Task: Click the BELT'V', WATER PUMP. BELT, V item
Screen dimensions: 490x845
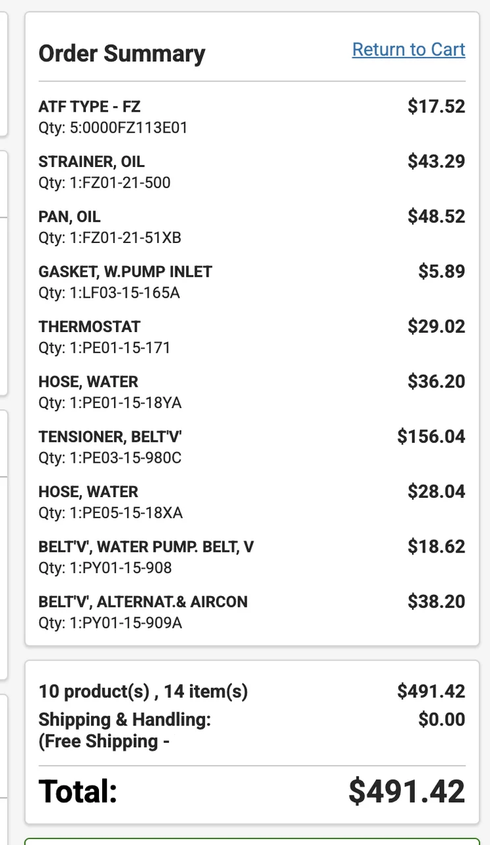Action: (x=146, y=547)
